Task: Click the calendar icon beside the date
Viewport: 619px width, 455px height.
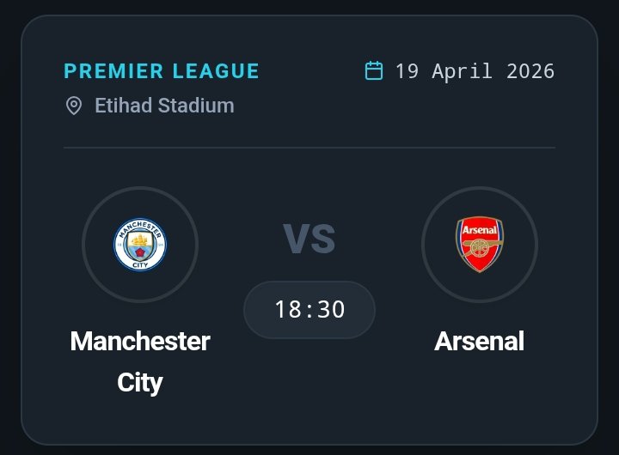Action: pos(374,70)
